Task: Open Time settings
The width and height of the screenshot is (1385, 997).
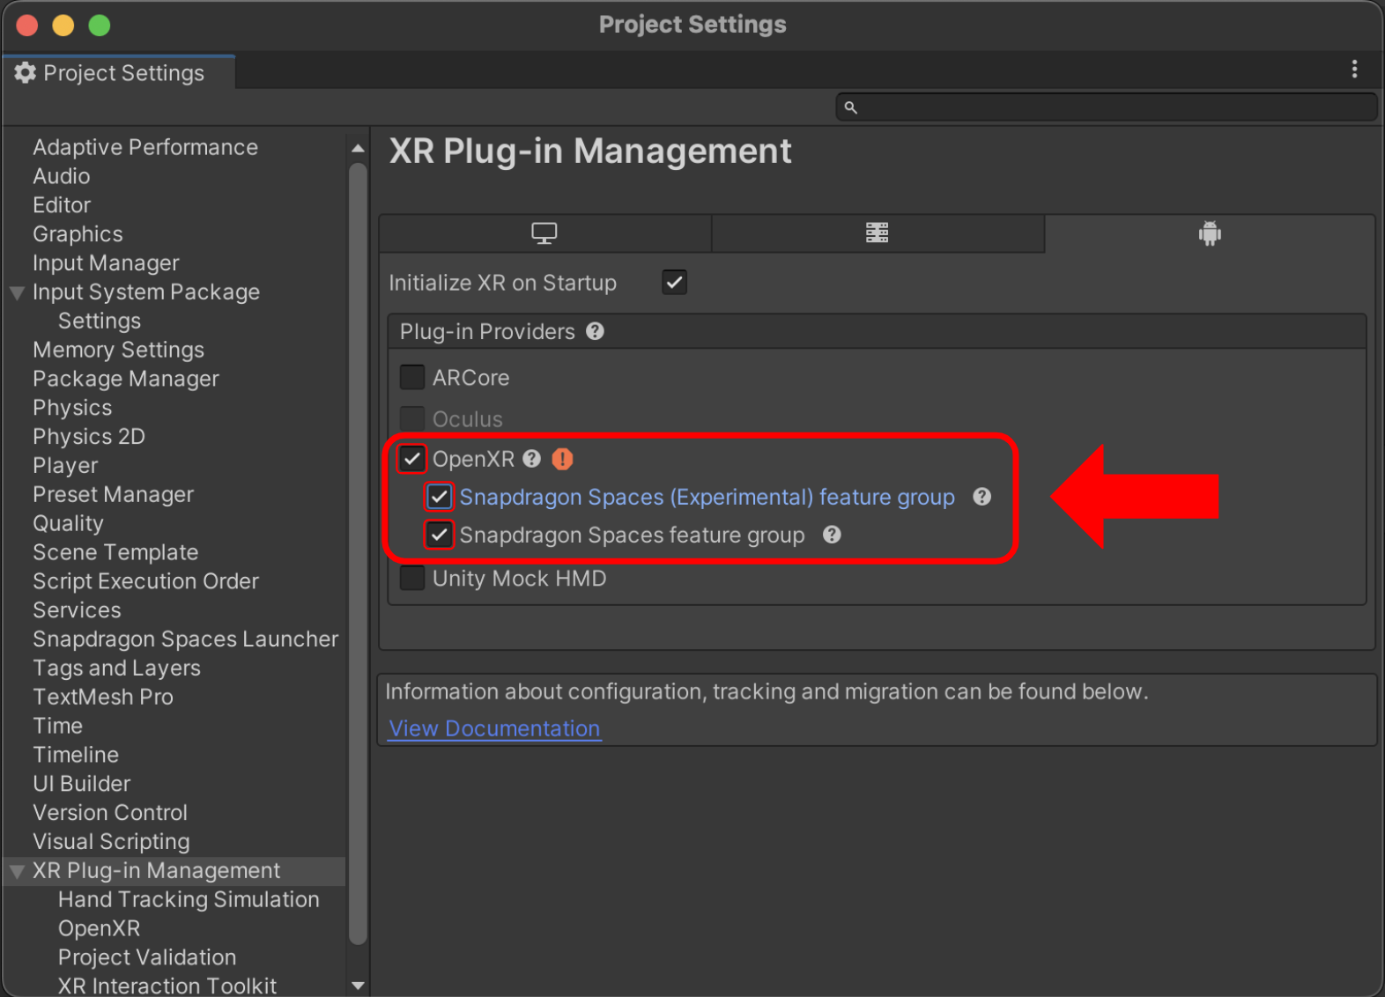Action: [x=57, y=726]
